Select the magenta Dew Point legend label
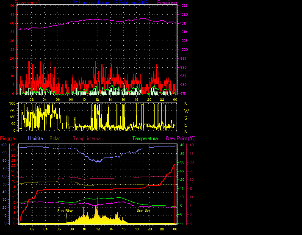Image resolution: width=302 pixels, height=235 pixels. 180,138
